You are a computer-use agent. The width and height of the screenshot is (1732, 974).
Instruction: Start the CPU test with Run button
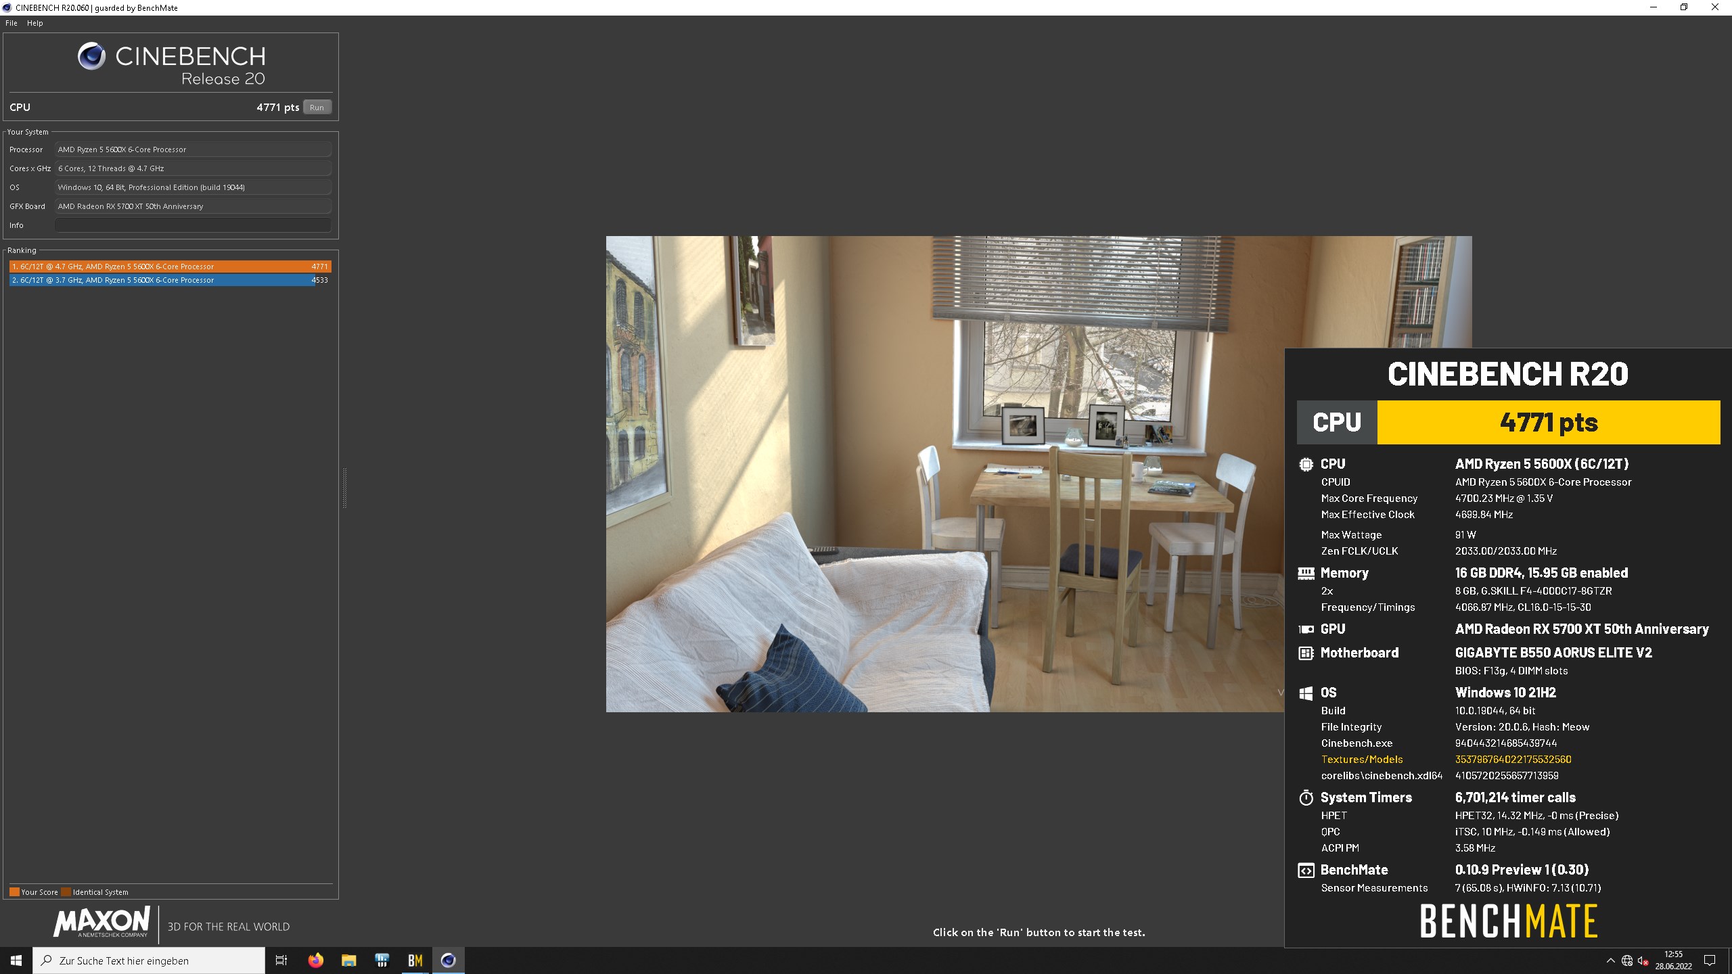click(x=317, y=108)
